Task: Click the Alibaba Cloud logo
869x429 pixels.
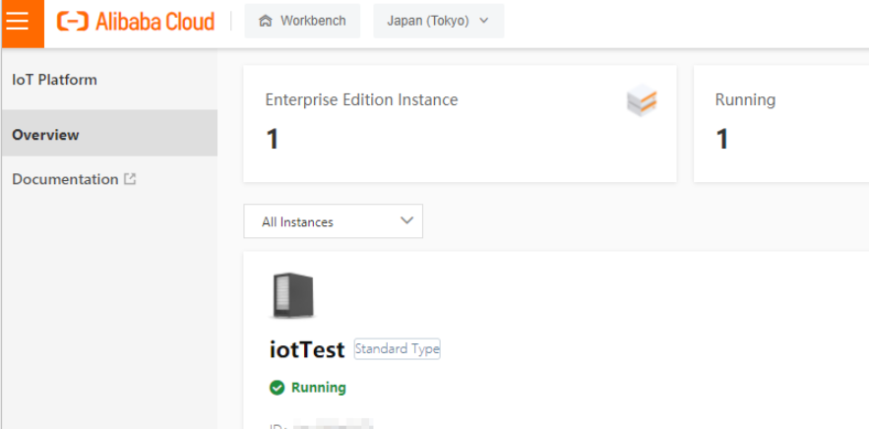Action: (136, 21)
